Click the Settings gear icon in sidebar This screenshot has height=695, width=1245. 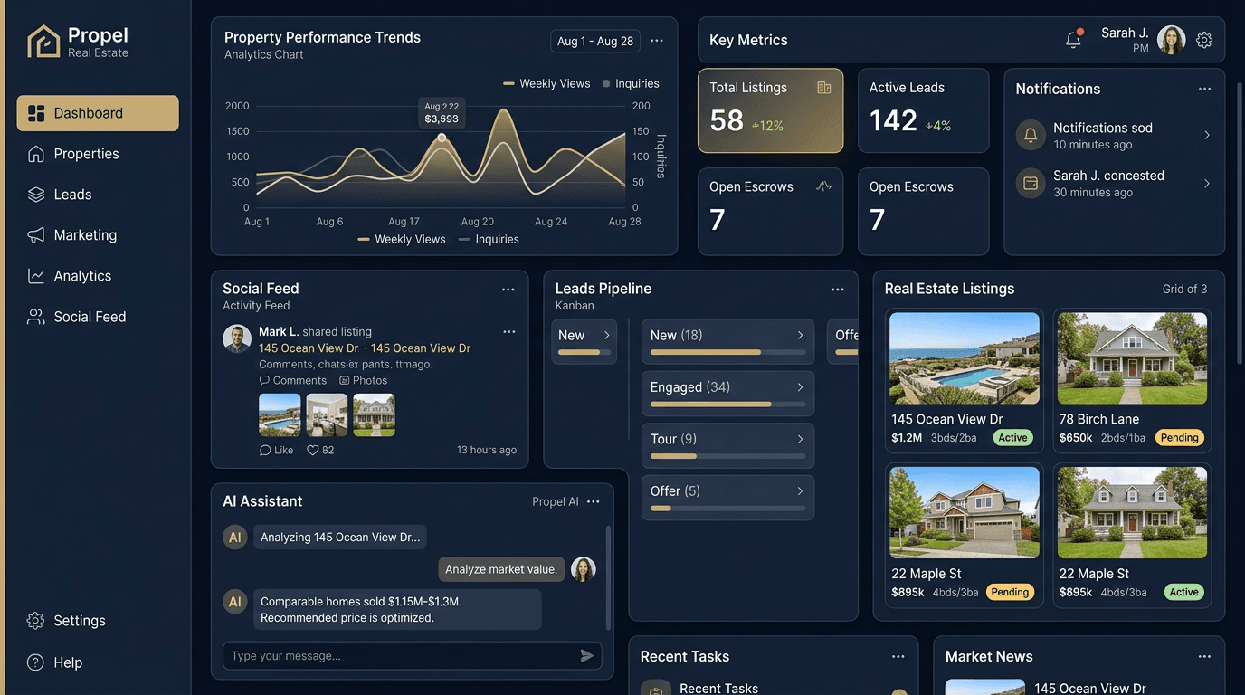(35, 621)
